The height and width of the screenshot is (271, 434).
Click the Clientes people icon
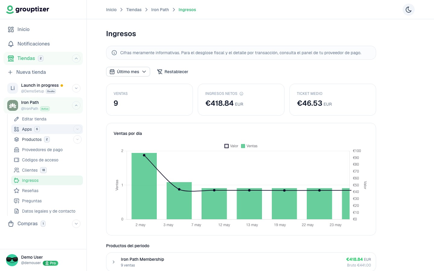(17, 170)
